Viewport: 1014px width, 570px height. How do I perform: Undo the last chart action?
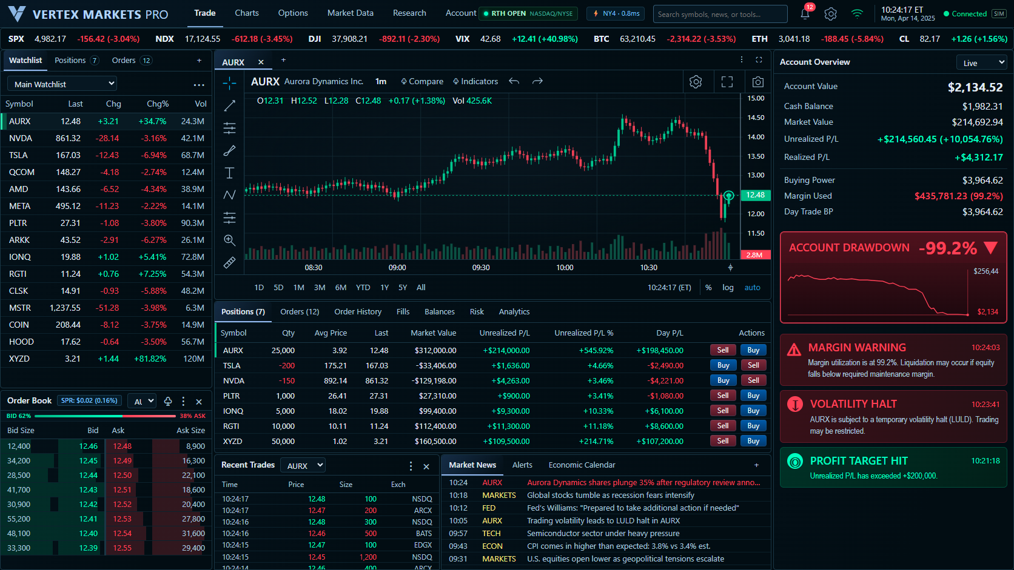click(x=514, y=81)
